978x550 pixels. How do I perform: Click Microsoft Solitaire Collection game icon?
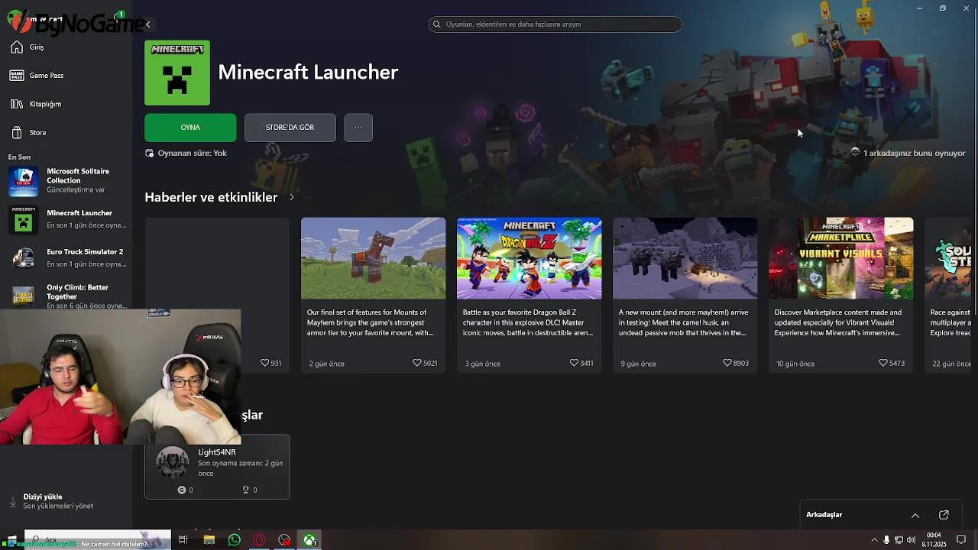pos(23,182)
